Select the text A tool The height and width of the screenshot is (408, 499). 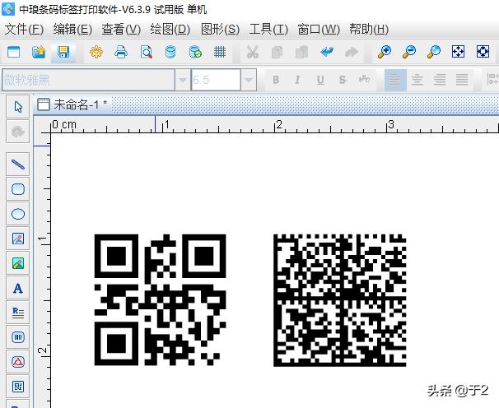tap(18, 288)
